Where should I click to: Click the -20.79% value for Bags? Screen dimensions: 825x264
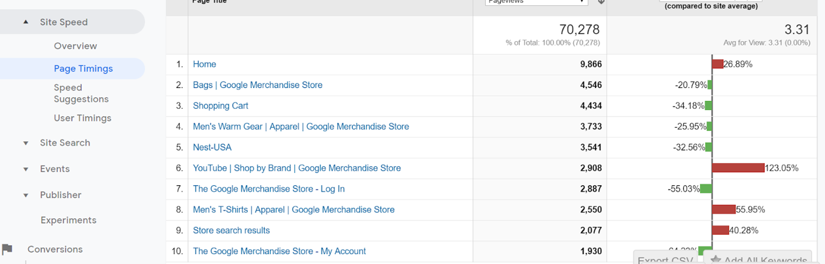[691, 85]
